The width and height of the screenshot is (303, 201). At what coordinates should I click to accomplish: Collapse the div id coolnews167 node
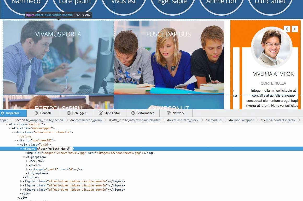click(15, 141)
